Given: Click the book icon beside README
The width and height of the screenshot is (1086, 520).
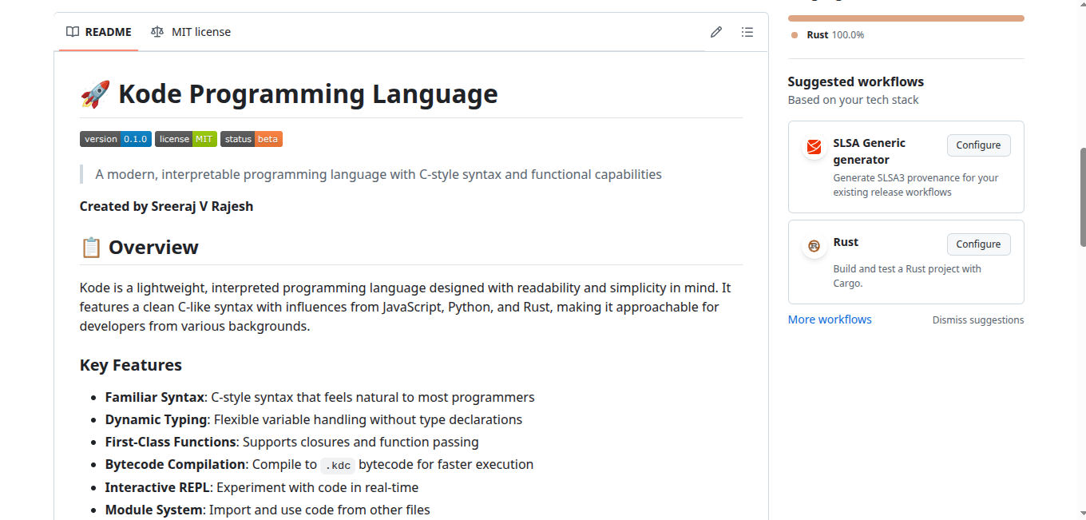Looking at the screenshot, I should pos(73,32).
